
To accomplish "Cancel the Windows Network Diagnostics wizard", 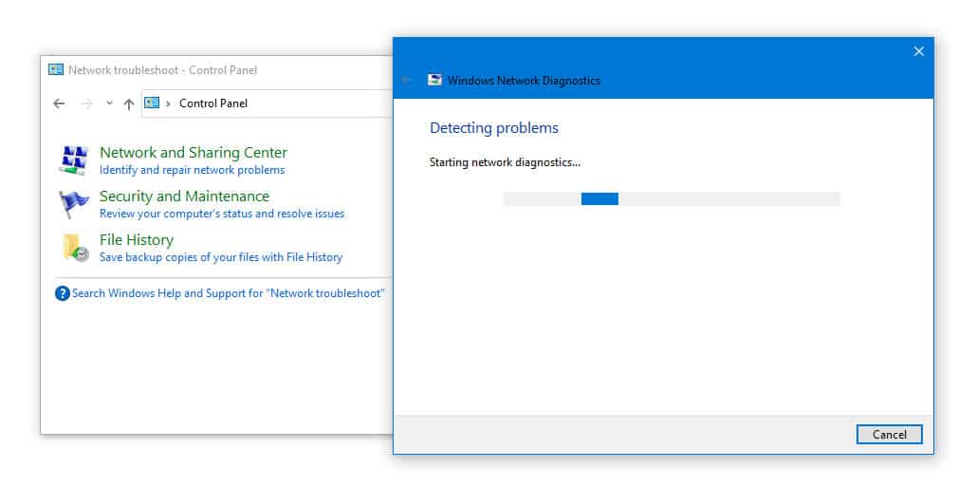I will (x=890, y=435).
